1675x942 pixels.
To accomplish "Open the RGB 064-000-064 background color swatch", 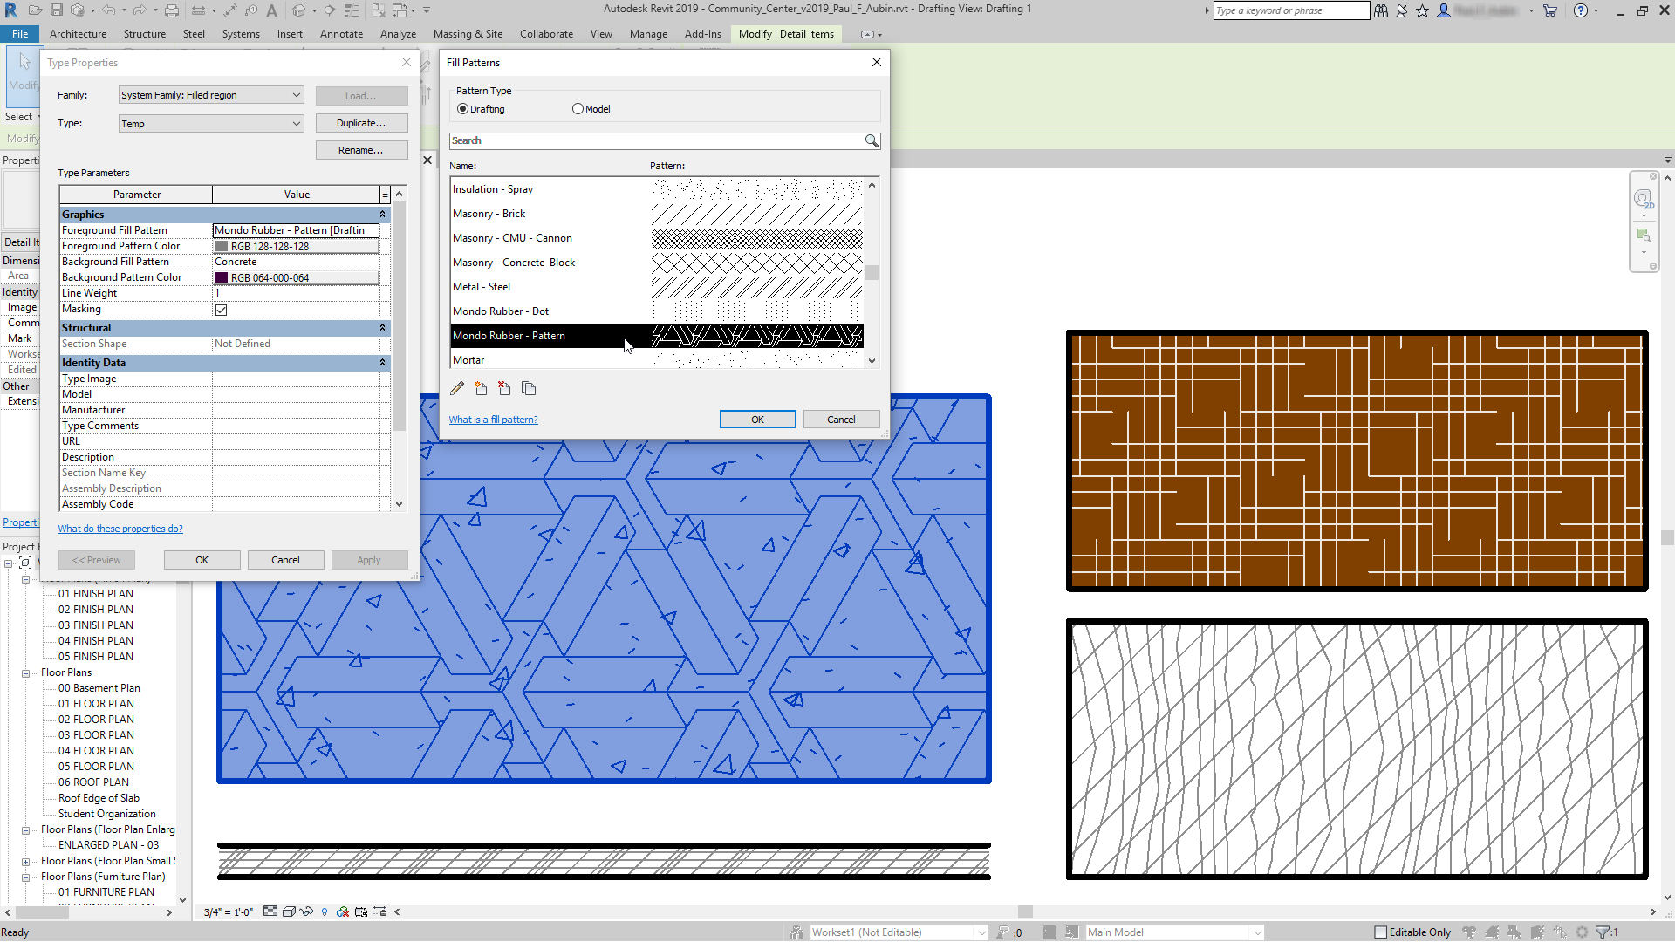I will pos(297,276).
